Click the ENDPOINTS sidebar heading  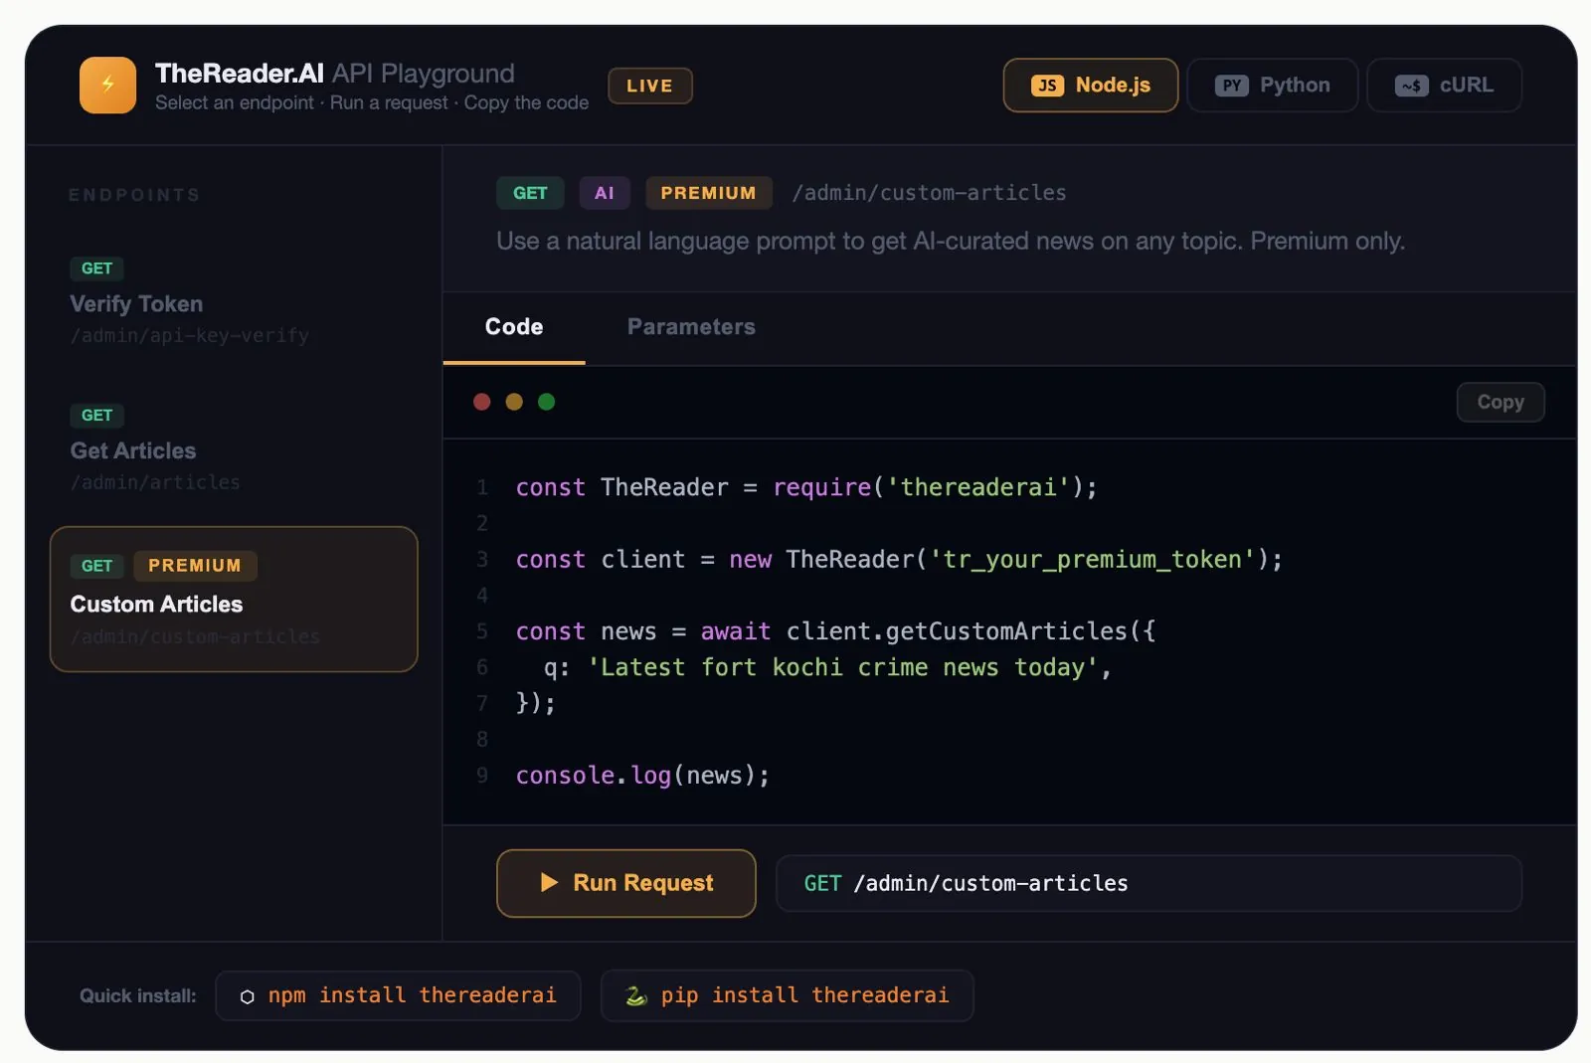134,195
